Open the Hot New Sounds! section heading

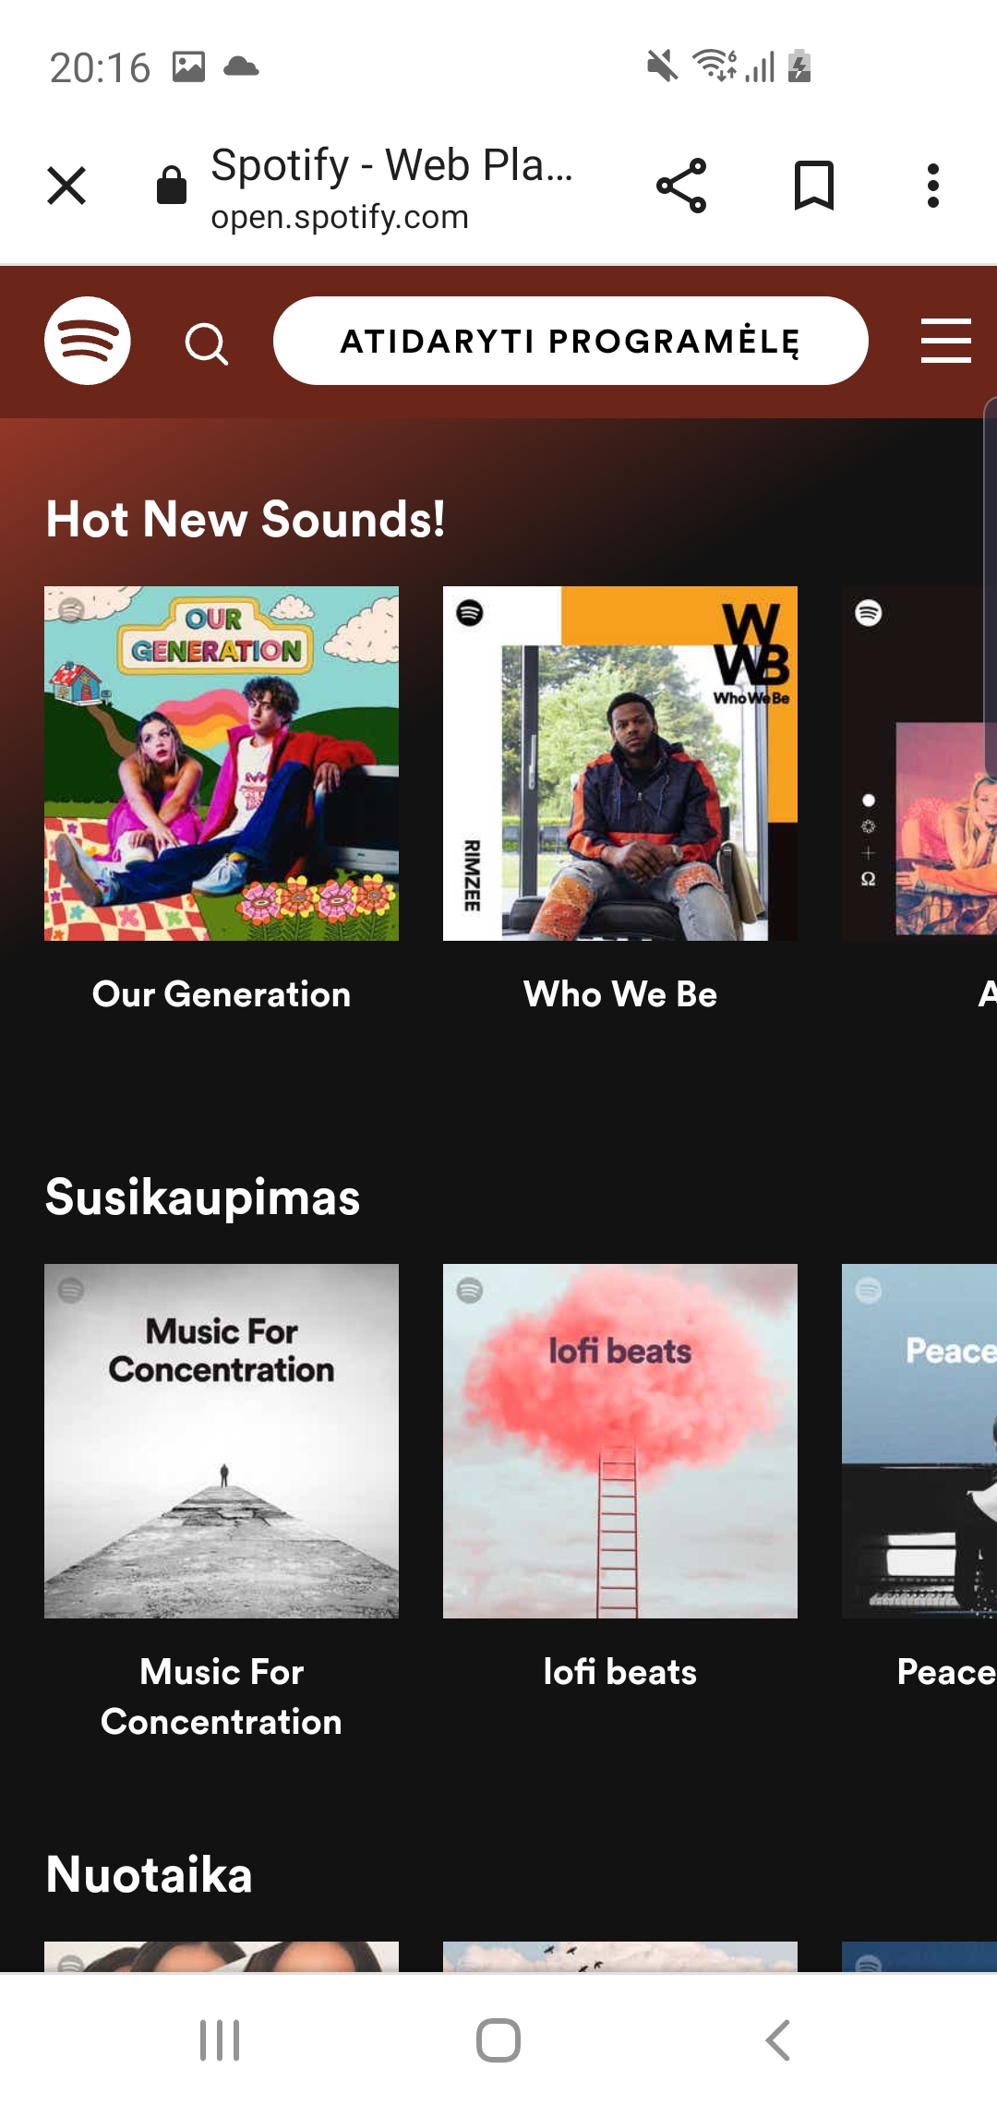(x=246, y=519)
